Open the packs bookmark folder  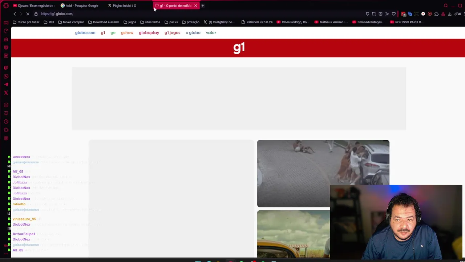(171, 22)
